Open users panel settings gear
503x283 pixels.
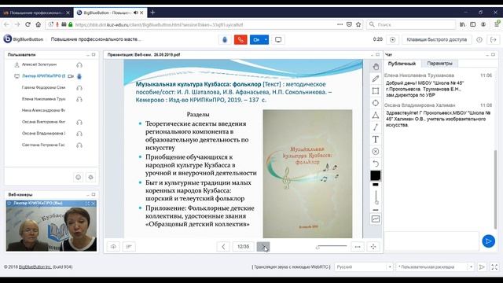[91, 177]
